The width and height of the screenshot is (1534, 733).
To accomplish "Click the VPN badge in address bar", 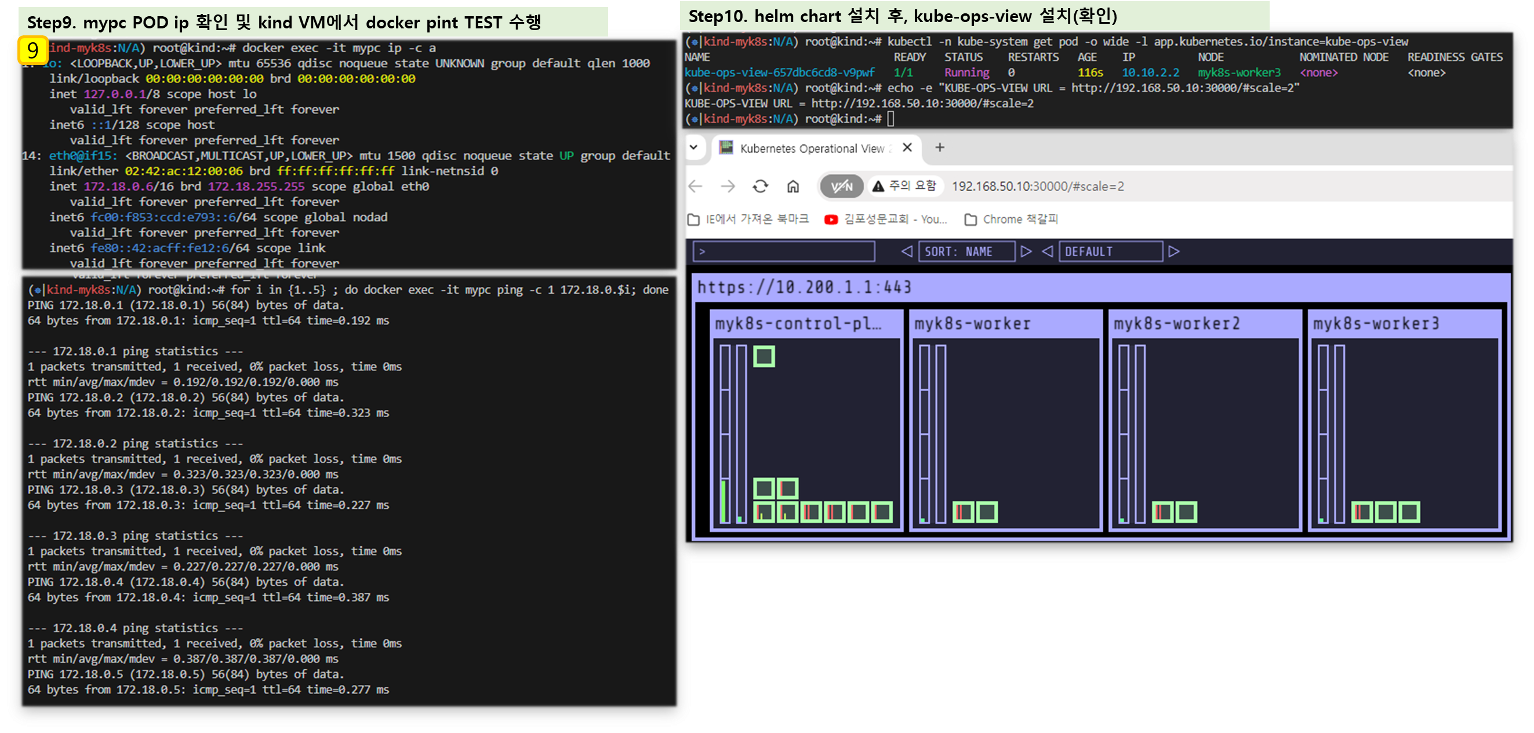I will pyautogui.click(x=841, y=186).
